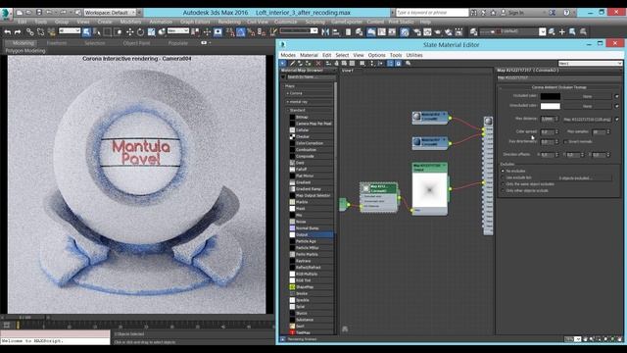Select the Use exclude list radio button
The width and height of the screenshot is (627, 353).
click(x=503, y=177)
